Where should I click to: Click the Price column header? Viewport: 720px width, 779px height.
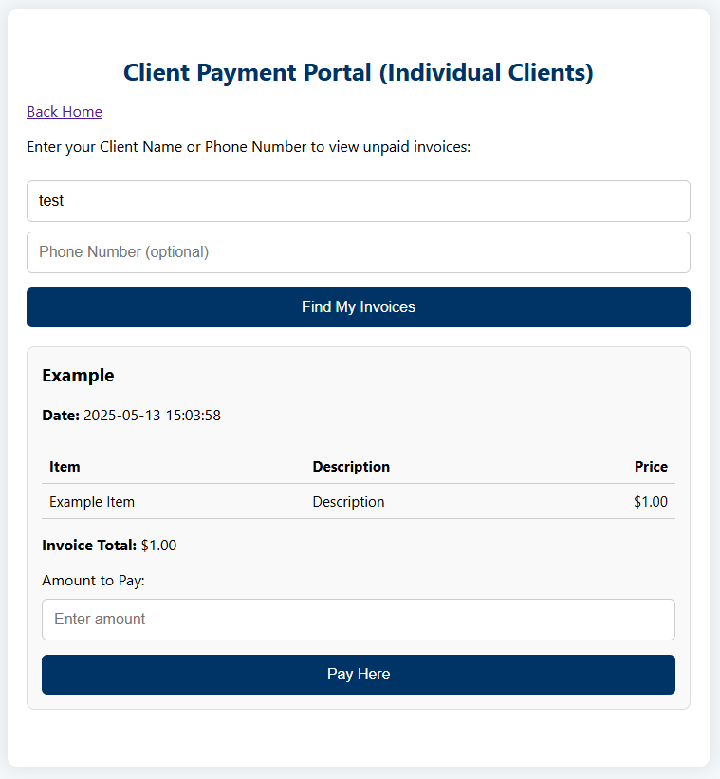point(652,466)
